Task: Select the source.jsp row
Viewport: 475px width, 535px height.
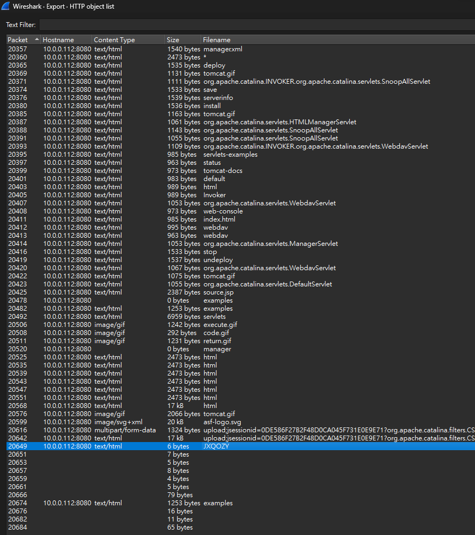Action: tap(241, 292)
